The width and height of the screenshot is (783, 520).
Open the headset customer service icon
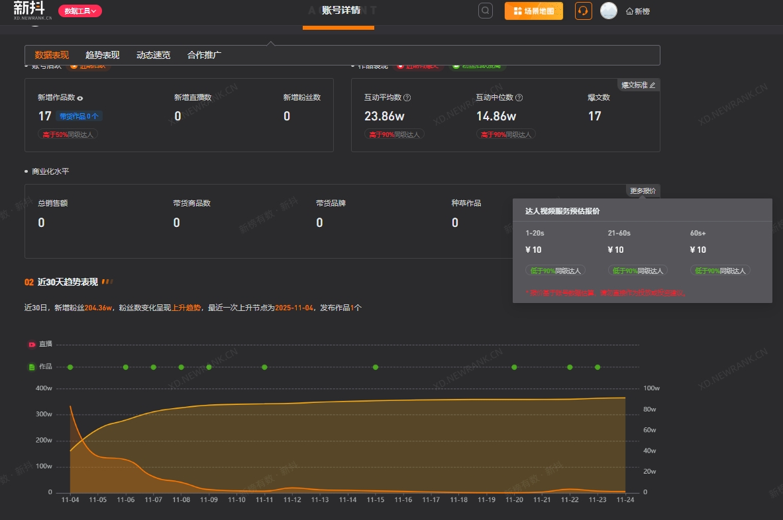(x=583, y=11)
